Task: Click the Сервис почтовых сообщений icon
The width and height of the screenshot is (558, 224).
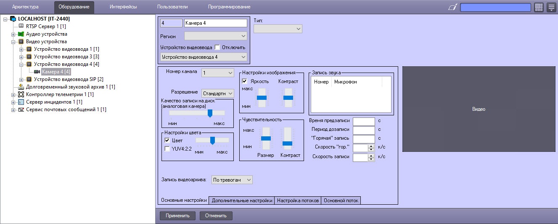Action: (x=21, y=109)
